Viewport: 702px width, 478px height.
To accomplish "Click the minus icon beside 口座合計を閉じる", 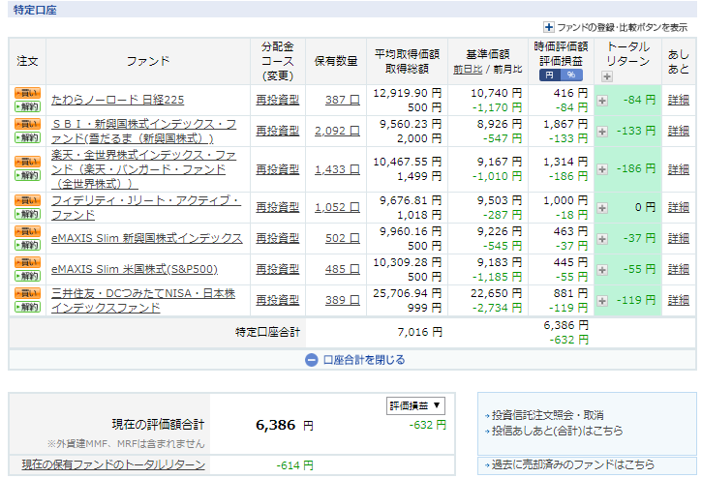I will pos(311,360).
